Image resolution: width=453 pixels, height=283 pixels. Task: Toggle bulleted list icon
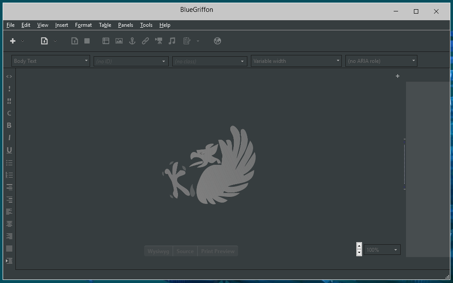click(x=9, y=163)
